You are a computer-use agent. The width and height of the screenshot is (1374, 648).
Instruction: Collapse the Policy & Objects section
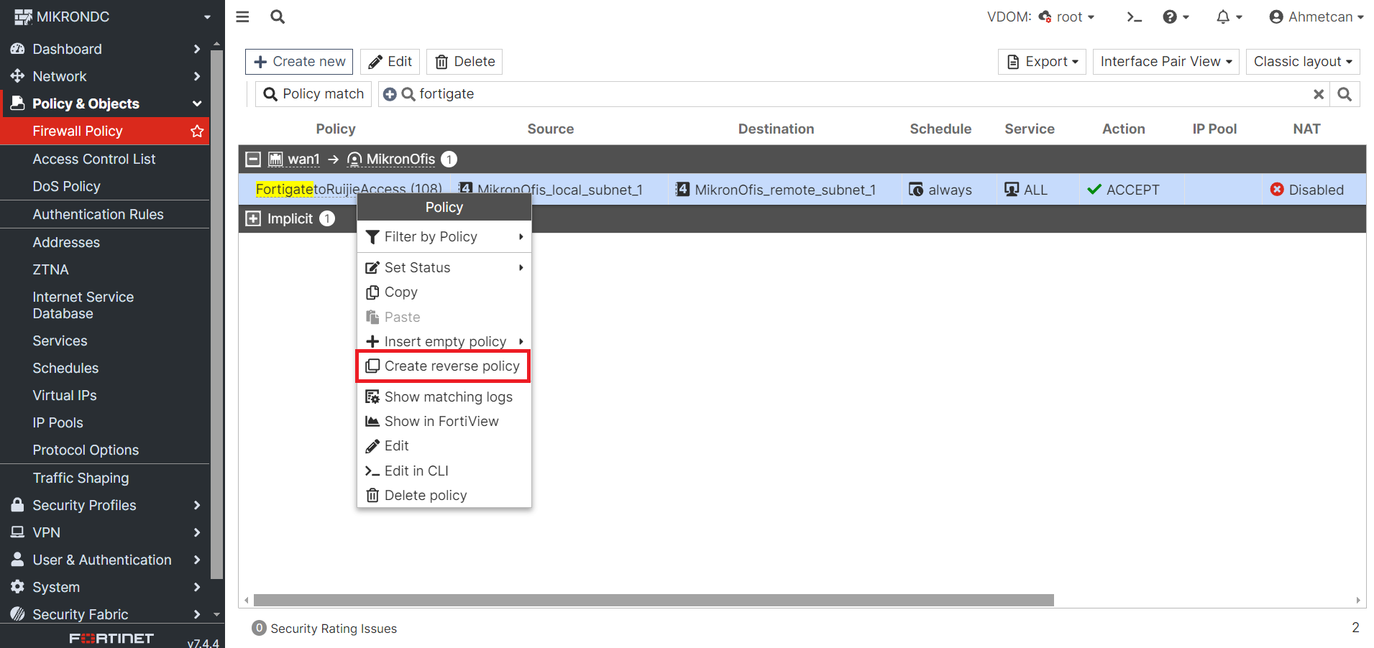pos(197,103)
